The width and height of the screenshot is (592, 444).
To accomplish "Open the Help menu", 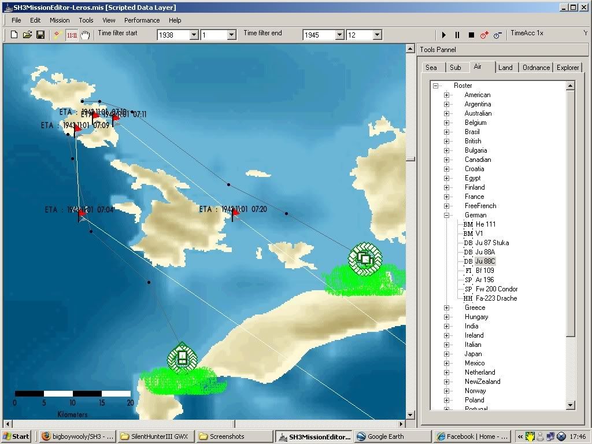I will 175,20.
